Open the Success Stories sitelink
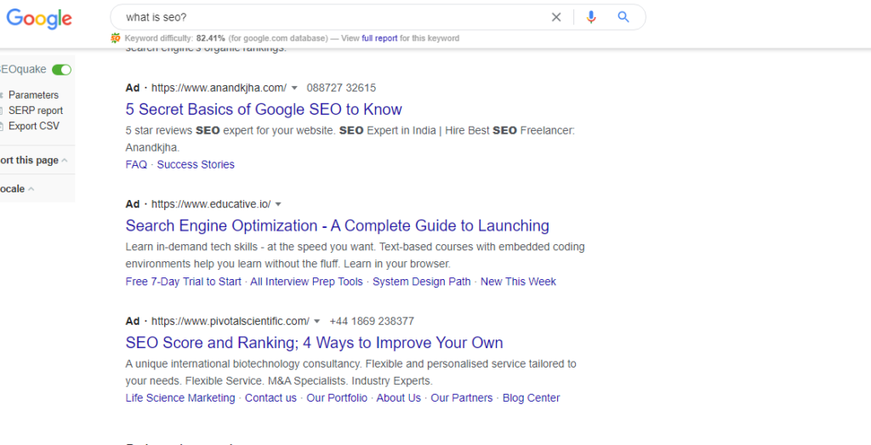The width and height of the screenshot is (871, 445). (196, 164)
